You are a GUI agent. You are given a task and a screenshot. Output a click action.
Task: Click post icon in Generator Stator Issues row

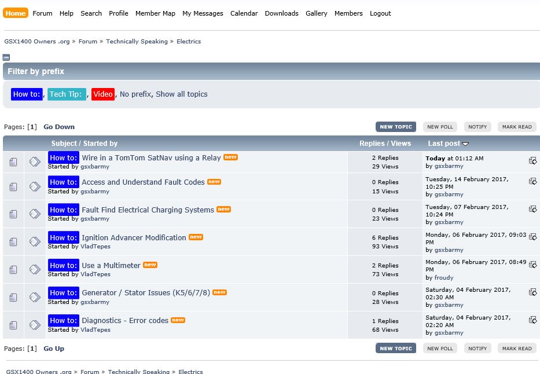35,297
